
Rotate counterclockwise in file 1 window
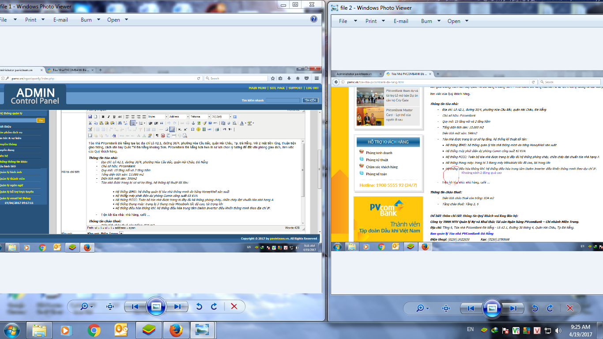click(199, 306)
